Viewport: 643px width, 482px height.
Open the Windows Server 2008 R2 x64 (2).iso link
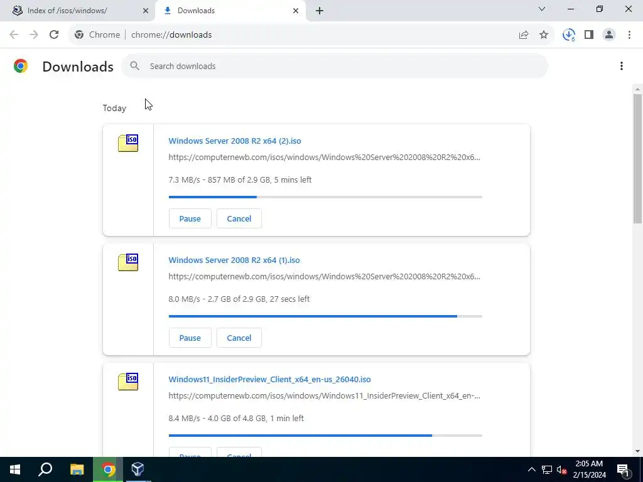[235, 141]
